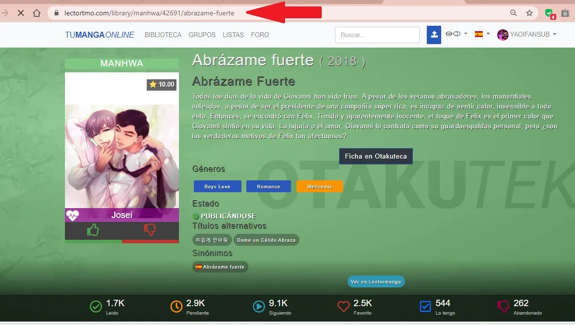Screen dimensions: 575x325
Task: Mark as Abandonado with thumbs-down icon
Action: click(x=503, y=306)
